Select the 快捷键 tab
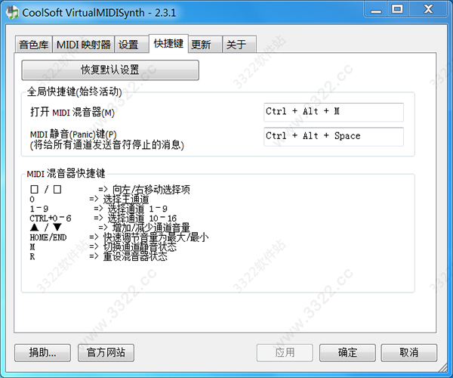Image resolution: width=453 pixels, height=378 pixels. (x=168, y=44)
